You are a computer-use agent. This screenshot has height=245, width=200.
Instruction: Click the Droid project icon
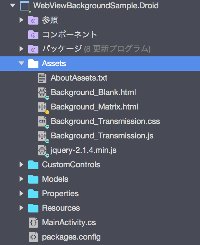pyautogui.click(x=25, y=6)
